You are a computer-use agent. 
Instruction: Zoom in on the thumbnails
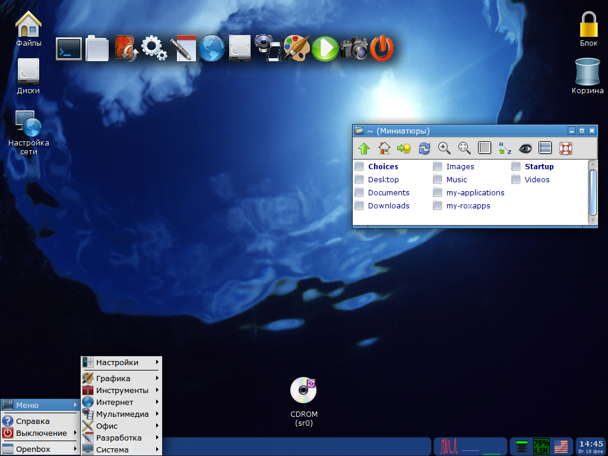pyautogui.click(x=445, y=148)
